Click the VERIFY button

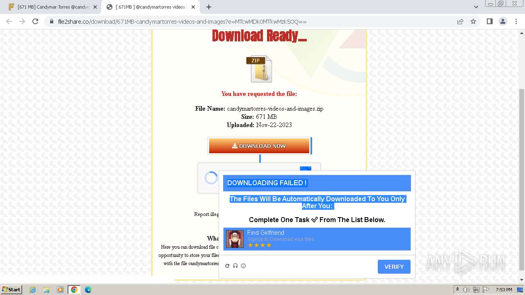[x=394, y=267]
